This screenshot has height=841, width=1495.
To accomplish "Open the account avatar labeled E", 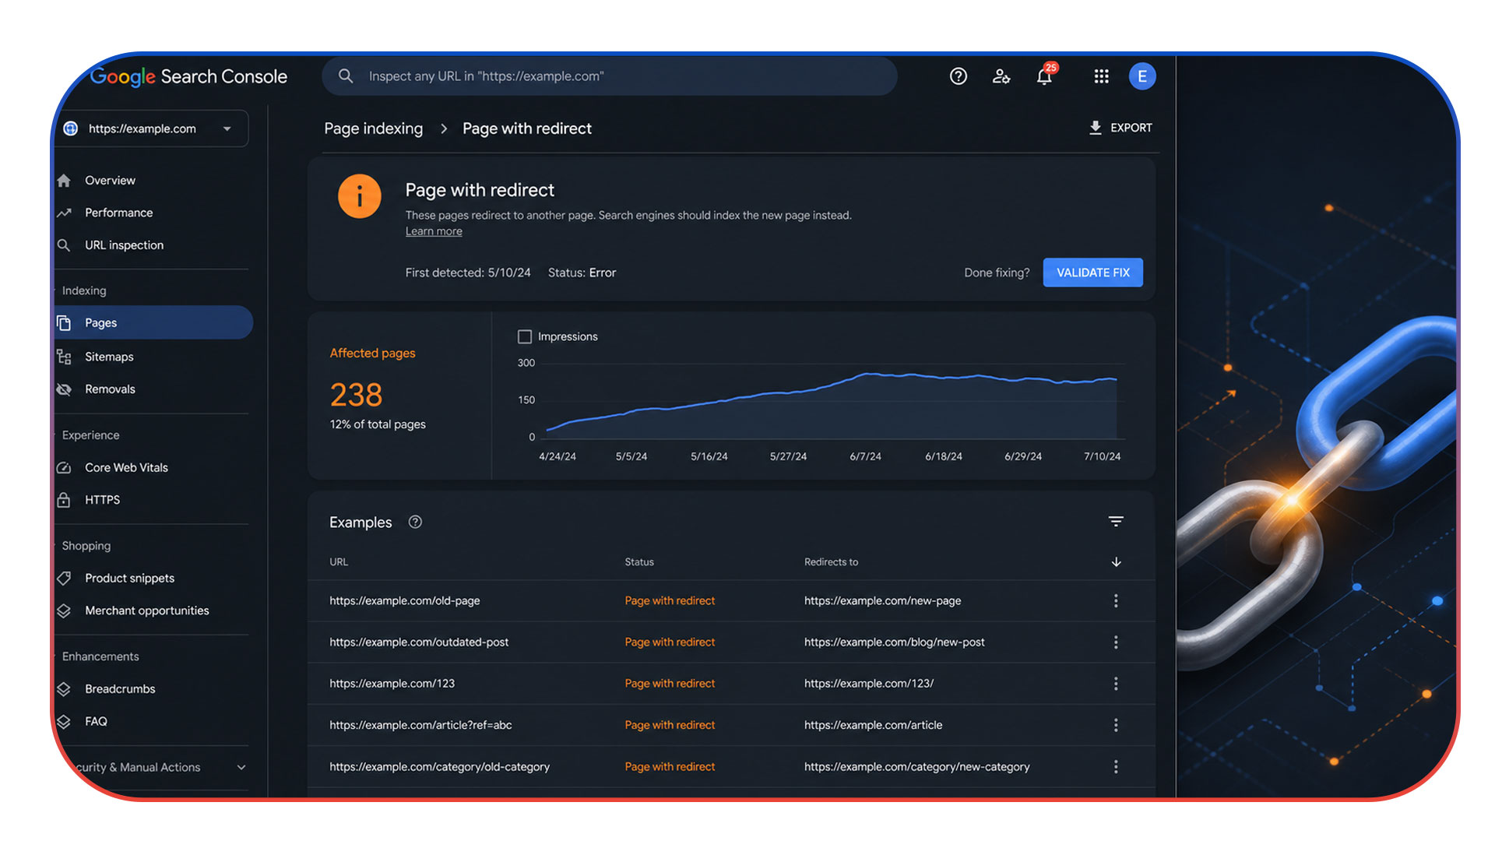I will [x=1142, y=76].
